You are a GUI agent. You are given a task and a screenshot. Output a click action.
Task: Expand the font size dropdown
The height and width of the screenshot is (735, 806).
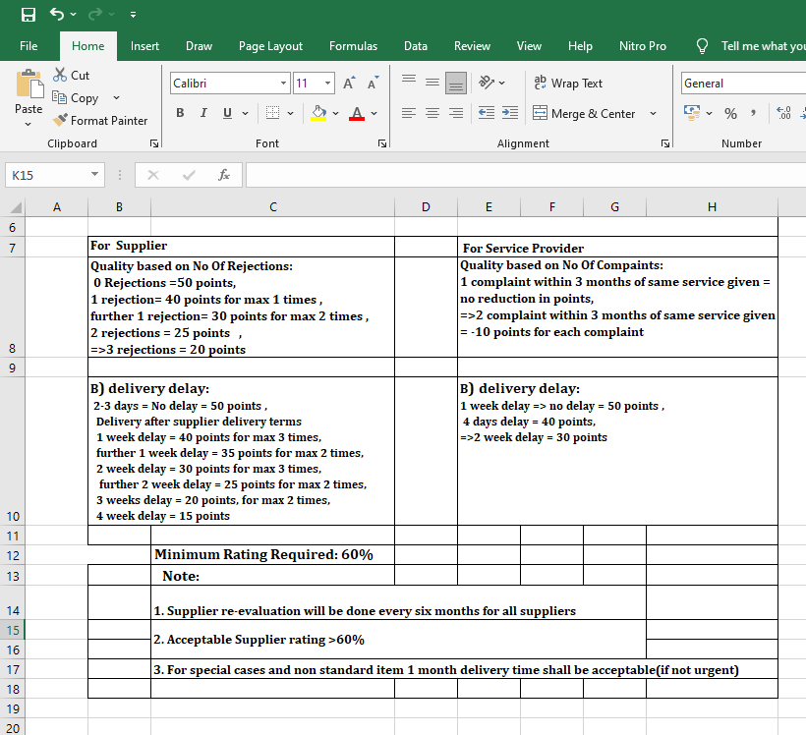328,84
